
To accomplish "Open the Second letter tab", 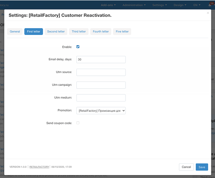I will [56, 31].
